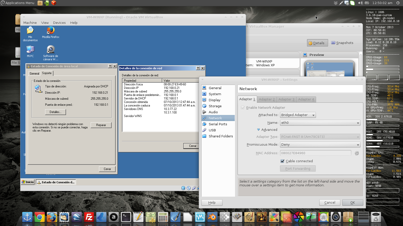Launch Blender from the dock
The width and height of the screenshot is (403, 226).
click(x=212, y=217)
